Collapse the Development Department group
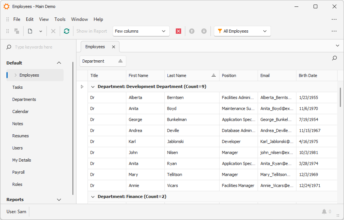 92,87
